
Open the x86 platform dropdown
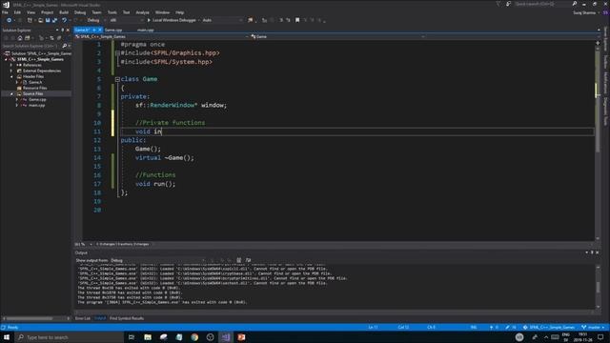pos(127,20)
